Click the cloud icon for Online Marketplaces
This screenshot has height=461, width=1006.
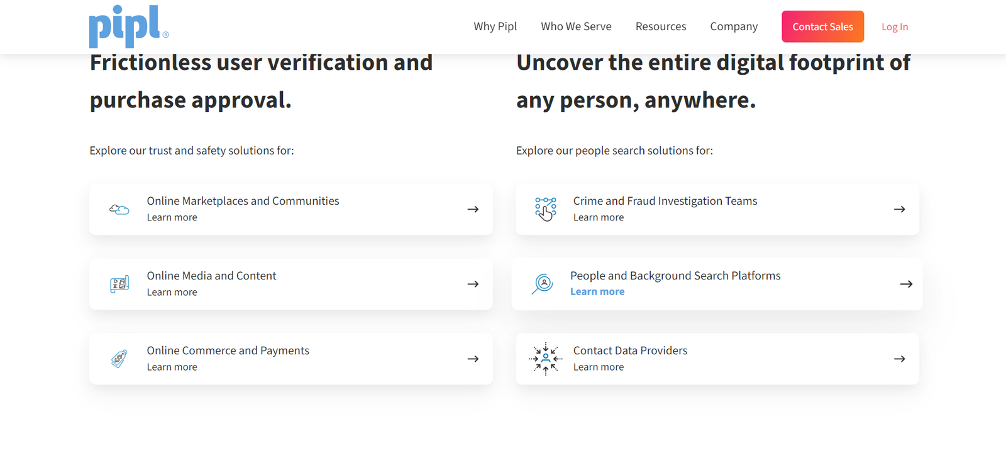coord(119,209)
